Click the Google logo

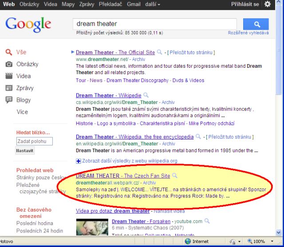click(28, 24)
